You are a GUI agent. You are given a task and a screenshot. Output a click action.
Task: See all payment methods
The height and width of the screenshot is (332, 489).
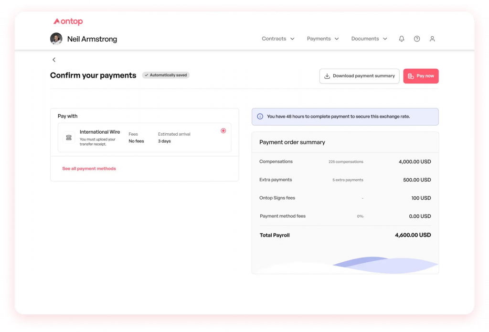pyautogui.click(x=89, y=169)
